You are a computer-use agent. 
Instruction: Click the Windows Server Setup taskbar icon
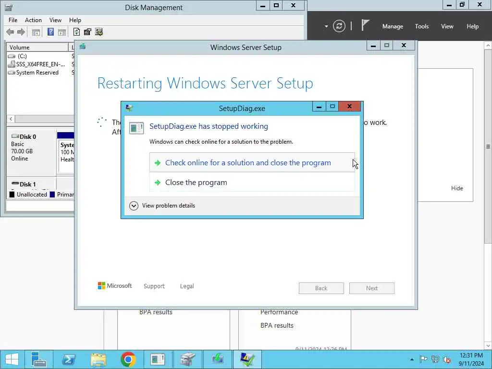(x=218, y=359)
